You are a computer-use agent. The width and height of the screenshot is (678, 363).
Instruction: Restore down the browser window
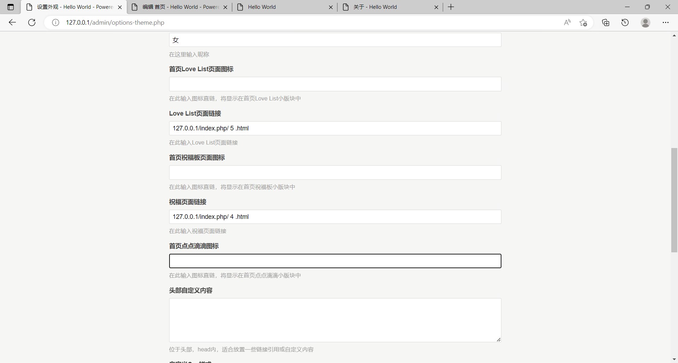coord(647,7)
